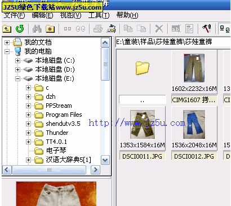This screenshot has height=206, width=231.
Task: Select 本地磁盘 (D:) in tree
Action: (x=55, y=69)
